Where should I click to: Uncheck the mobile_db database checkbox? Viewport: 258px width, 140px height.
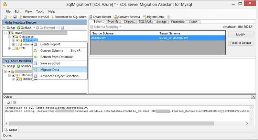point(18,79)
